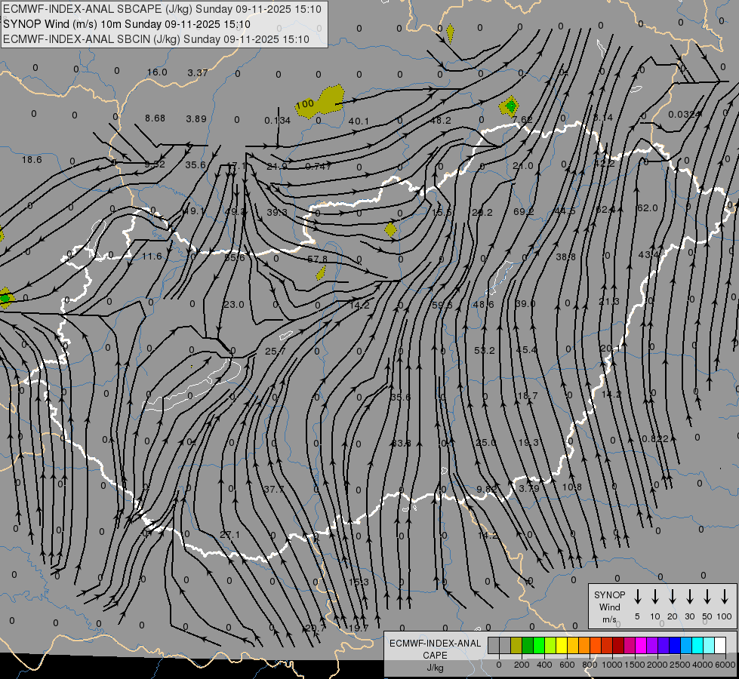Click the SYNOP Wind m/s legend label
Screen dimensions: 739x679
[609, 607]
